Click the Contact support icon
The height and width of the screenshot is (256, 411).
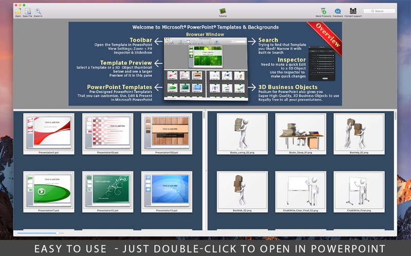(x=353, y=11)
